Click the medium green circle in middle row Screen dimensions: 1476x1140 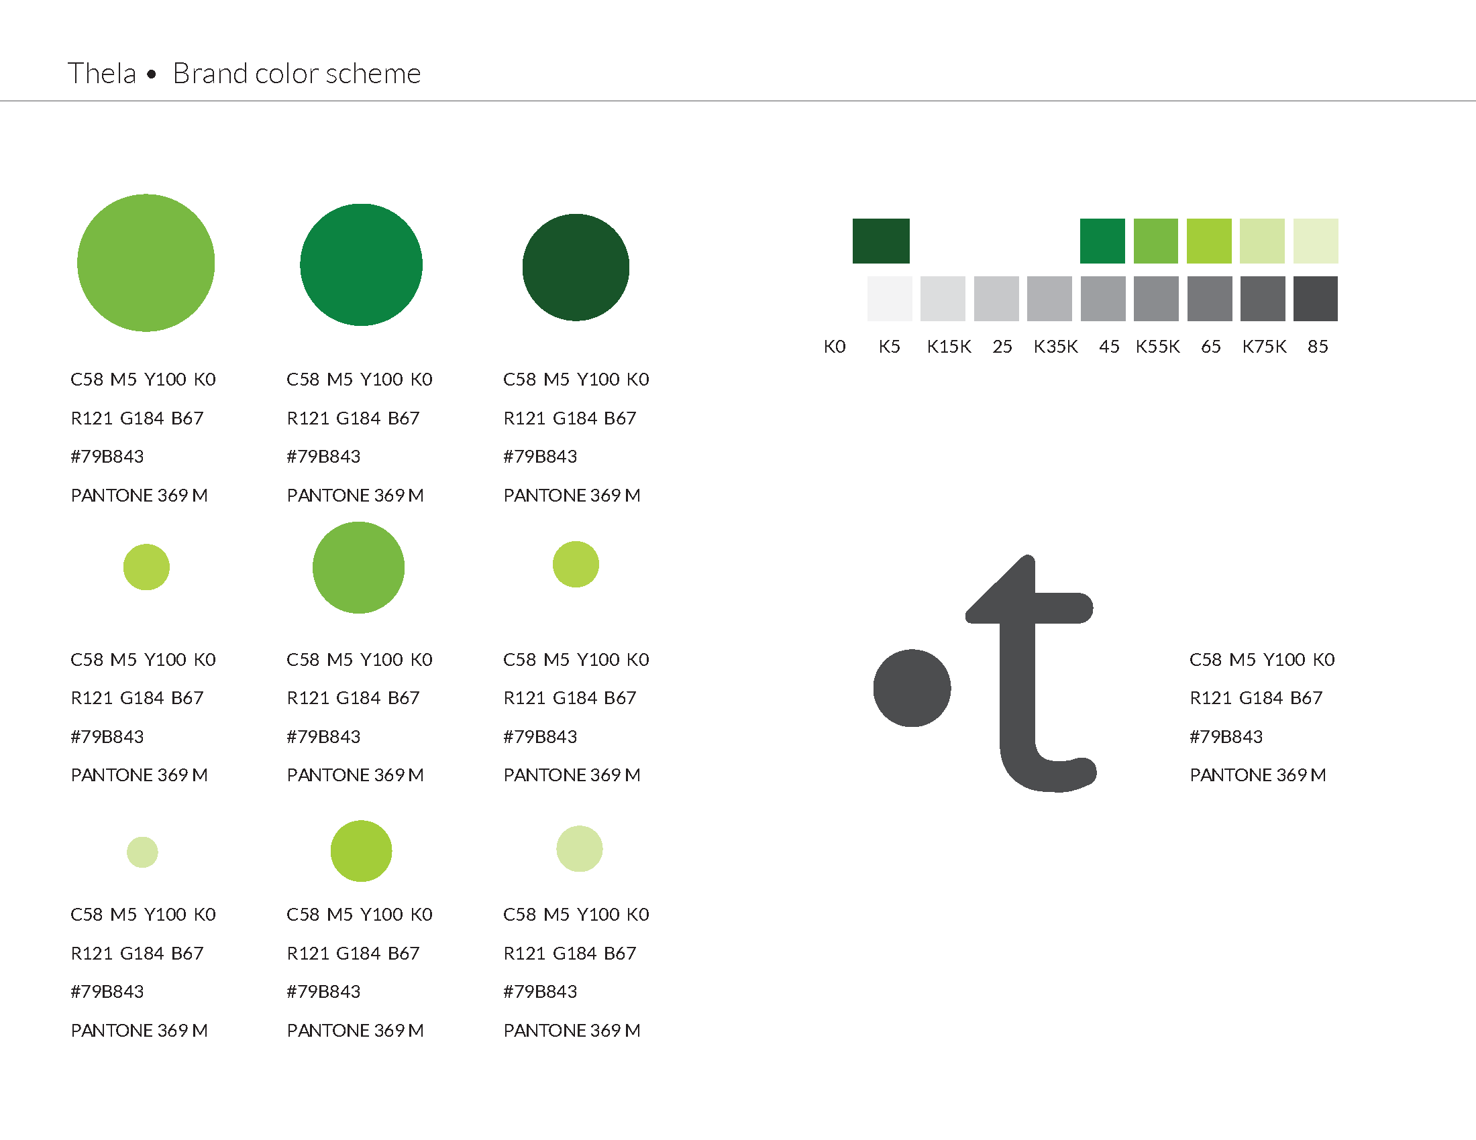pyautogui.click(x=359, y=568)
